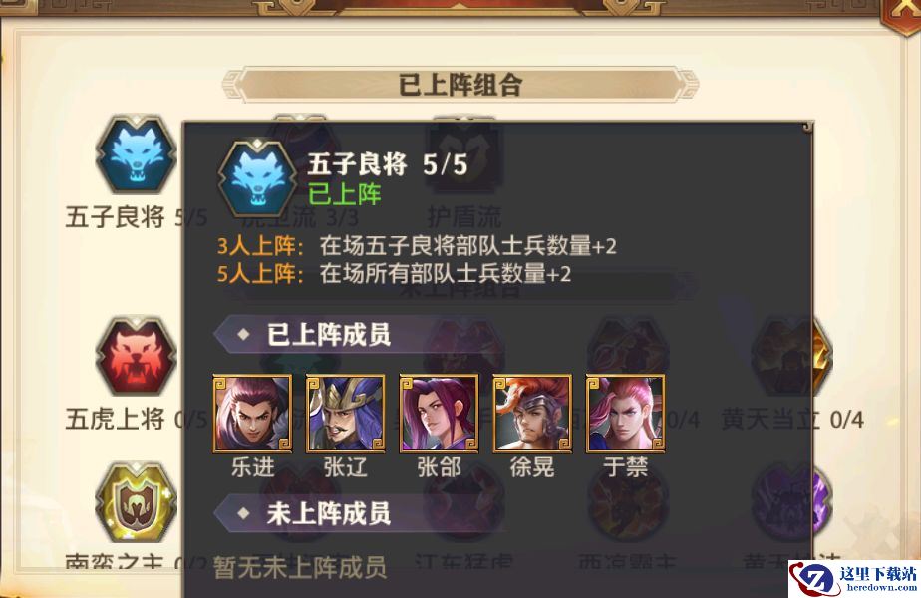This screenshot has width=921, height=598.
Task: Click the 五子良将 5/5 popup title
Action: pos(388,164)
